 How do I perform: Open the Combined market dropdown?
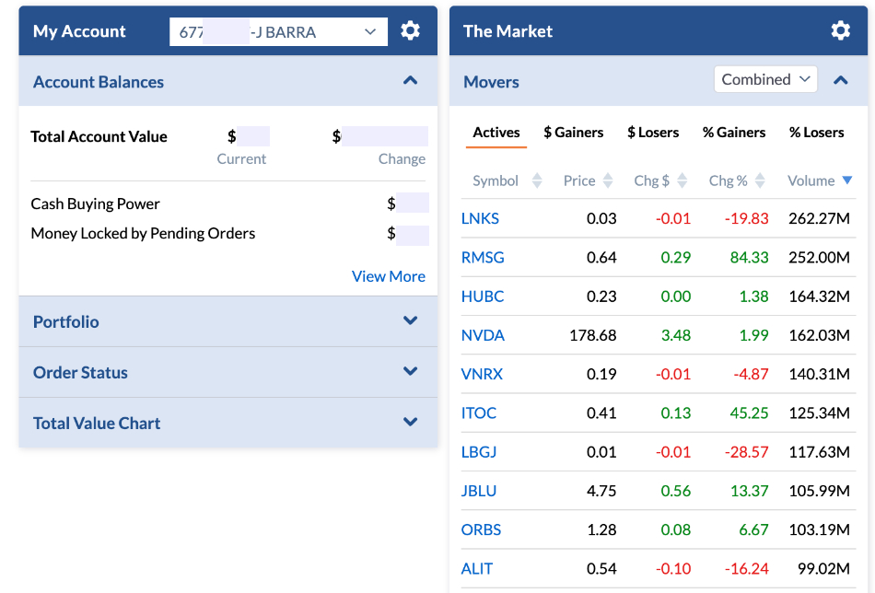[766, 80]
